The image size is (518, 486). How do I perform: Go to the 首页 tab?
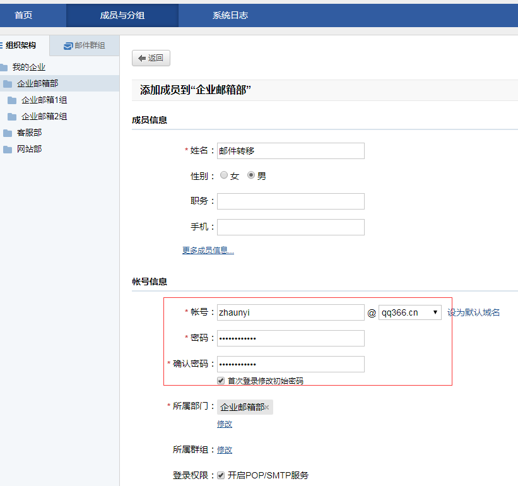tap(23, 15)
